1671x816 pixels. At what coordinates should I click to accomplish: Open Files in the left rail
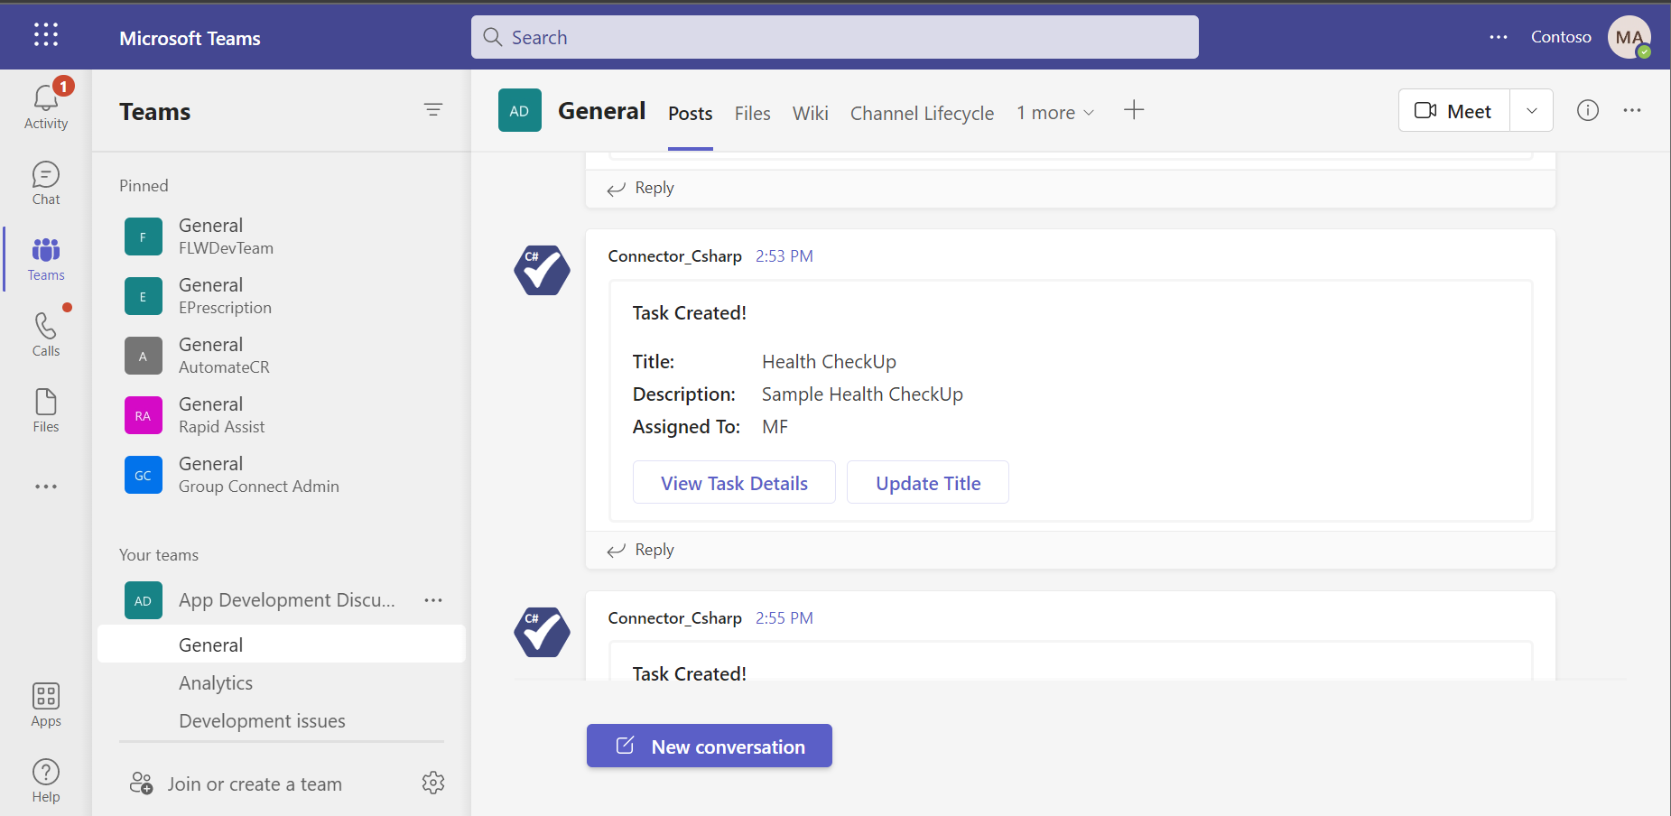46,411
